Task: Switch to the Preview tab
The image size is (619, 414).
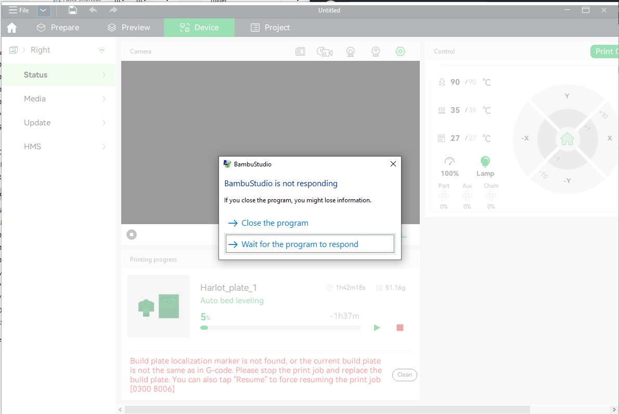Action: click(x=128, y=28)
